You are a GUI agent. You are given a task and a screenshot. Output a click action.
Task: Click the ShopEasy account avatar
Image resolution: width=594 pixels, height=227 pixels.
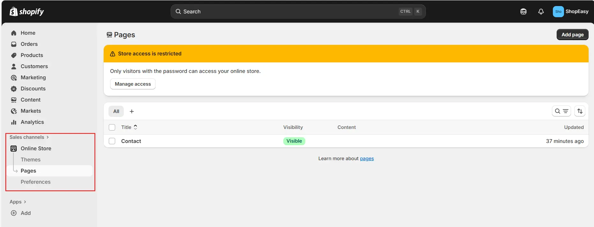558,11
